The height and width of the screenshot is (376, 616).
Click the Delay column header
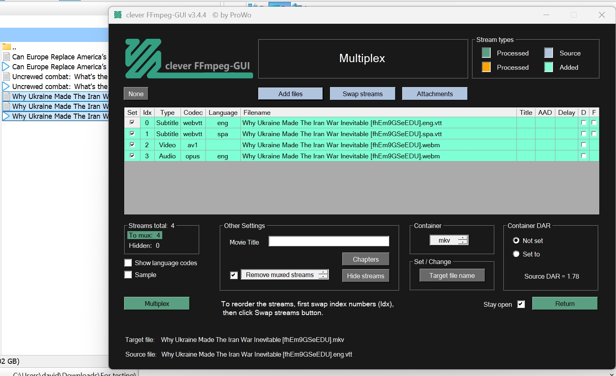tap(566, 112)
